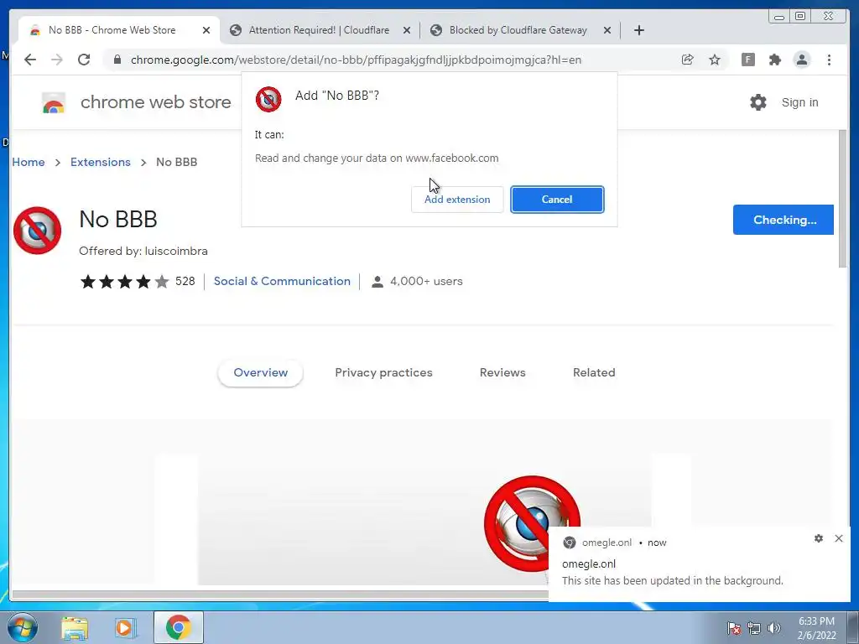Open the volume speaker tray icon
The width and height of the screenshot is (859, 644).
[773, 628]
